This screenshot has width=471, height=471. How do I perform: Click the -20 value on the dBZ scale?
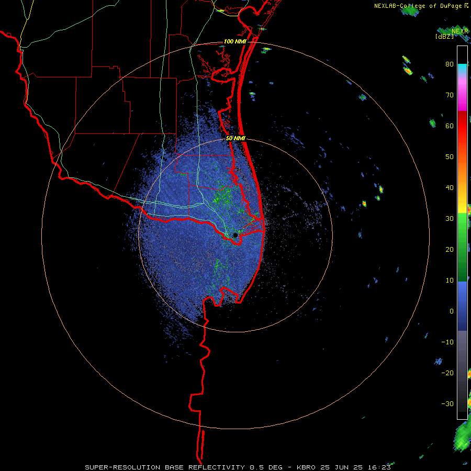pyautogui.click(x=447, y=373)
